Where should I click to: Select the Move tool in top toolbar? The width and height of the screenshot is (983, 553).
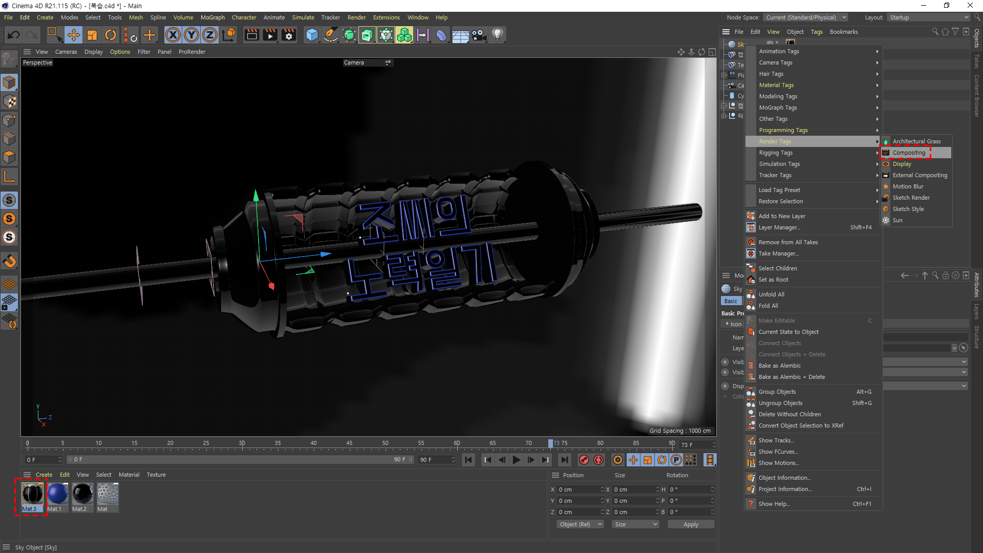[x=73, y=35]
